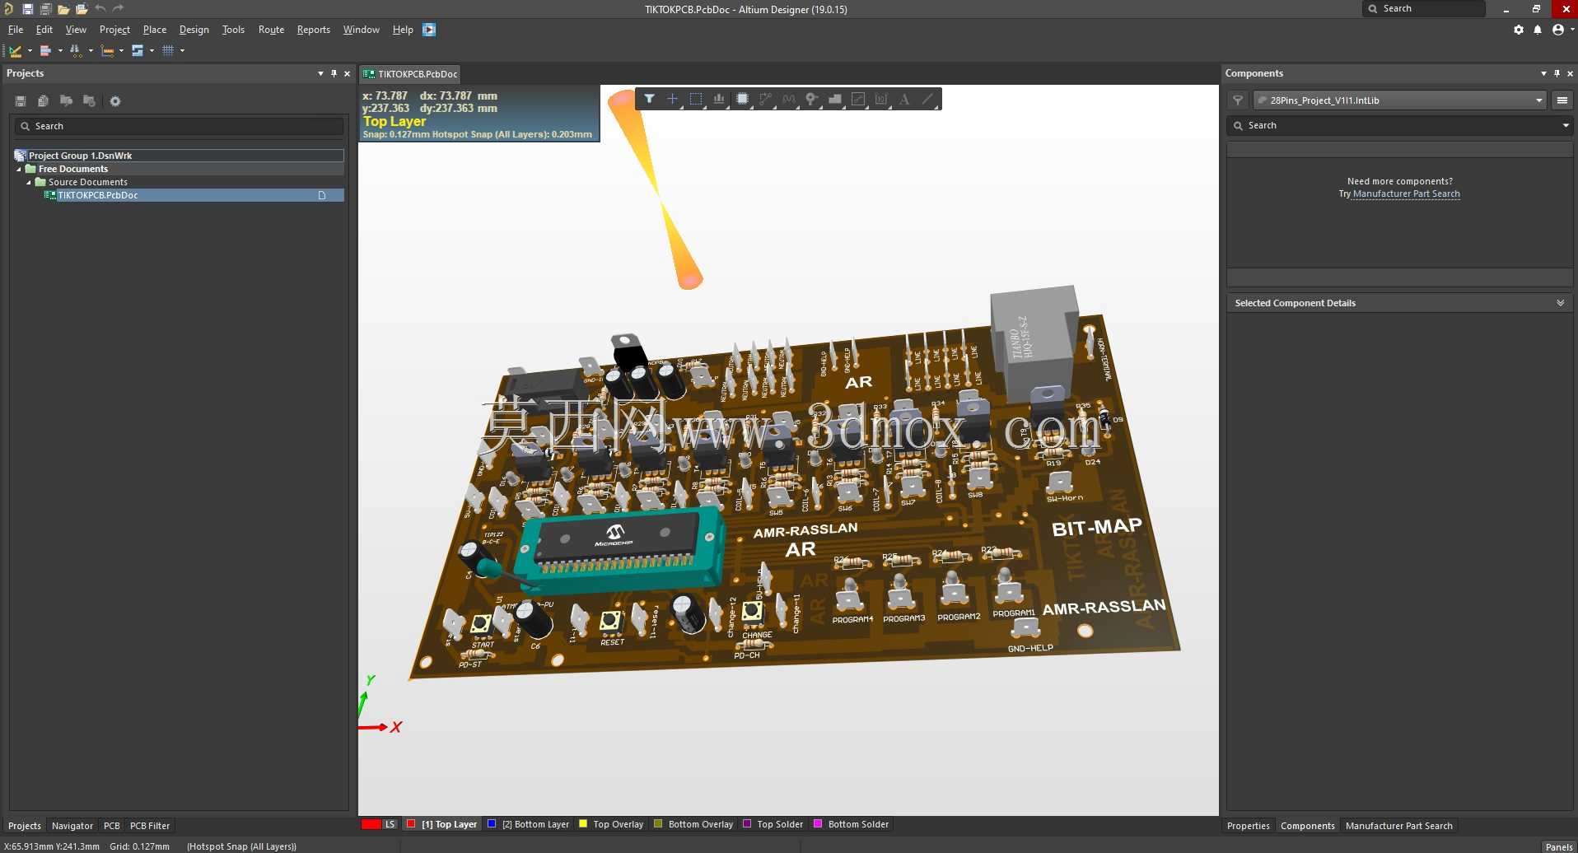Click the interactive route connections icon
Viewport: 1578px width, 853px height.
coord(766,99)
